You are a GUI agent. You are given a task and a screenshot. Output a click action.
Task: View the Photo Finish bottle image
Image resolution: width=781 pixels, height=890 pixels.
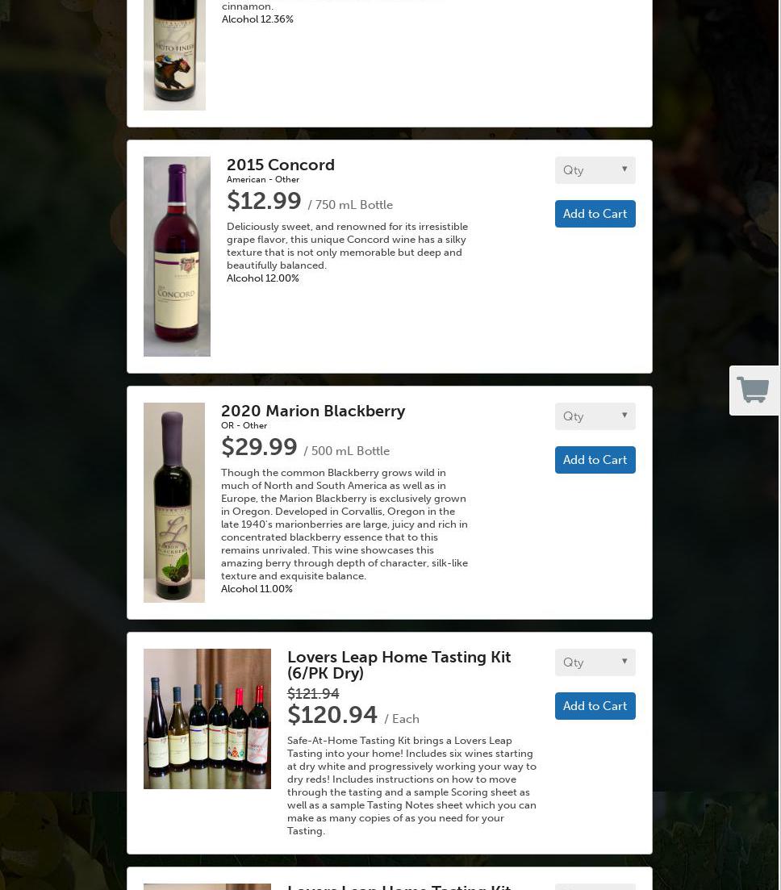coord(174,55)
